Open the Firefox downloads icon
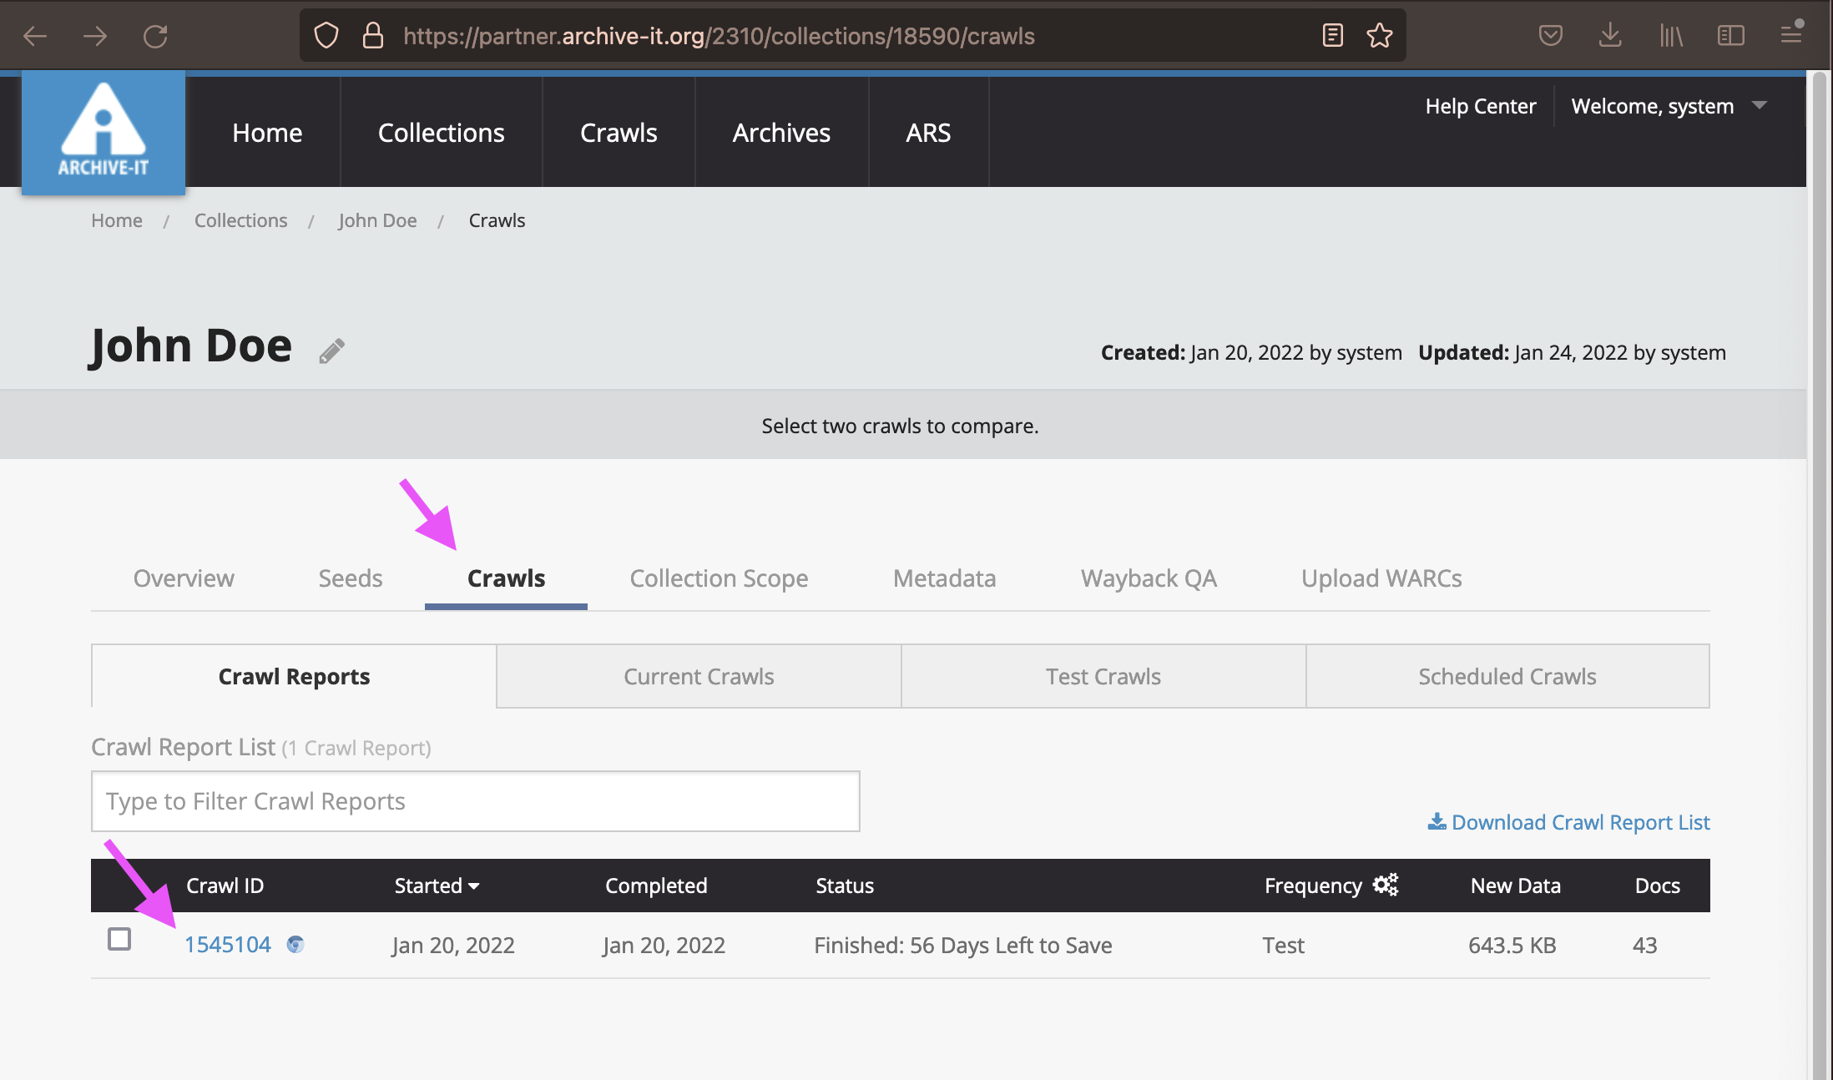The height and width of the screenshot is (1080, 1833). click(1610, 36)
